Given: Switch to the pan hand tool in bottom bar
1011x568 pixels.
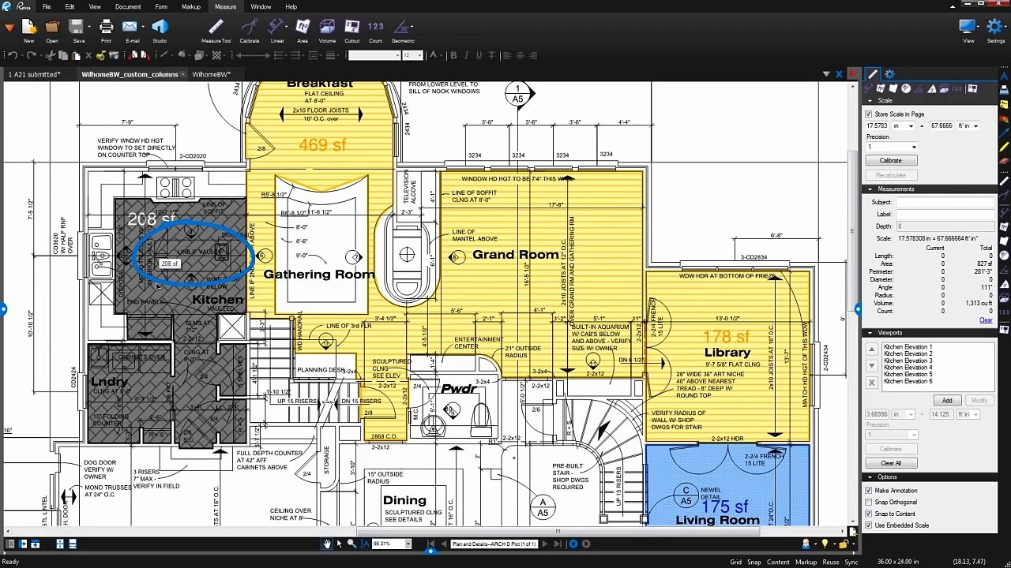Looking at the screenshot, I should (326, 544).
